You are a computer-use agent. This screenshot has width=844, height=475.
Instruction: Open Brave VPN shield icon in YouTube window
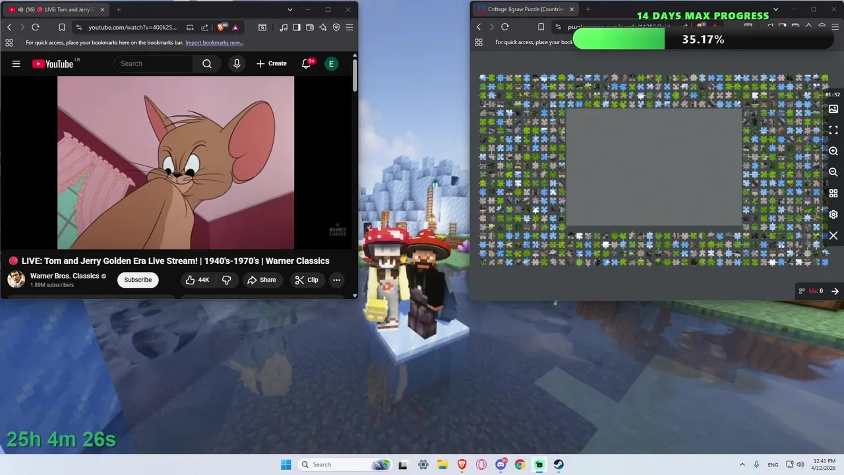coord(336,27)
